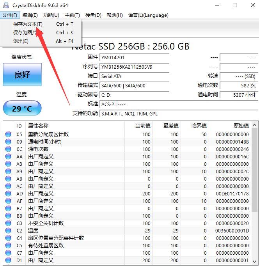This screenshot has width=259, height=266.
Task: Click the ID column header
Action: (20, 126)
